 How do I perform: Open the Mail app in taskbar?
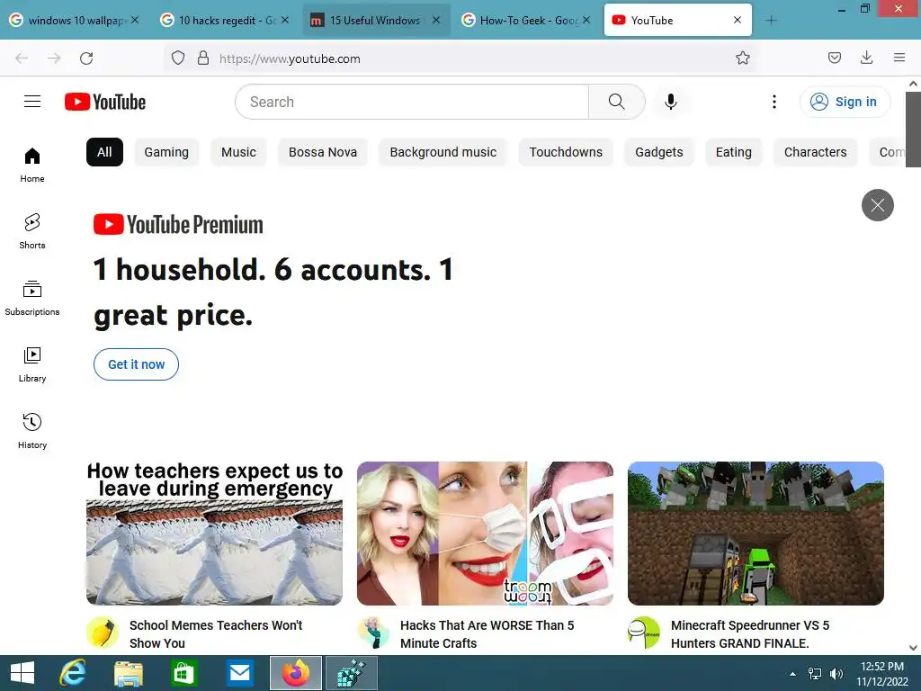[x=239, y=673]
